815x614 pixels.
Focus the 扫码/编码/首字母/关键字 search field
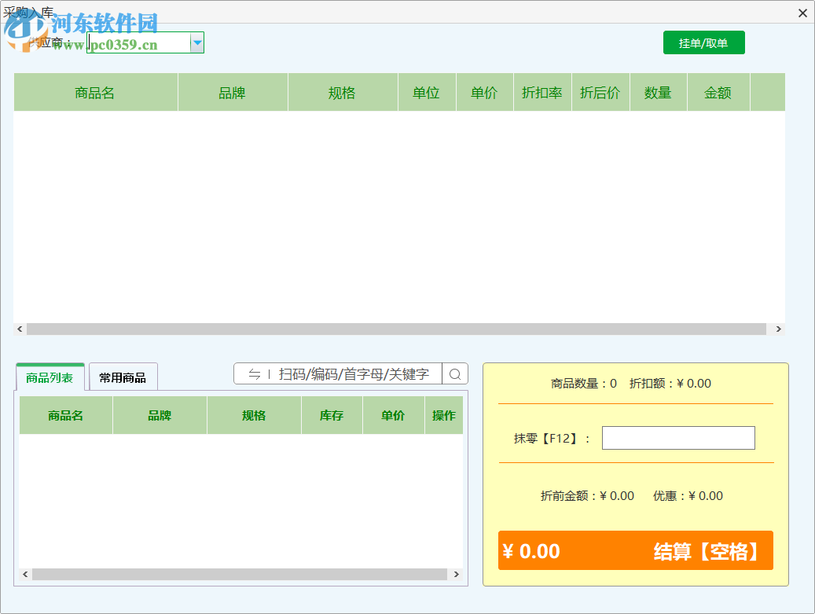point(354,374)
